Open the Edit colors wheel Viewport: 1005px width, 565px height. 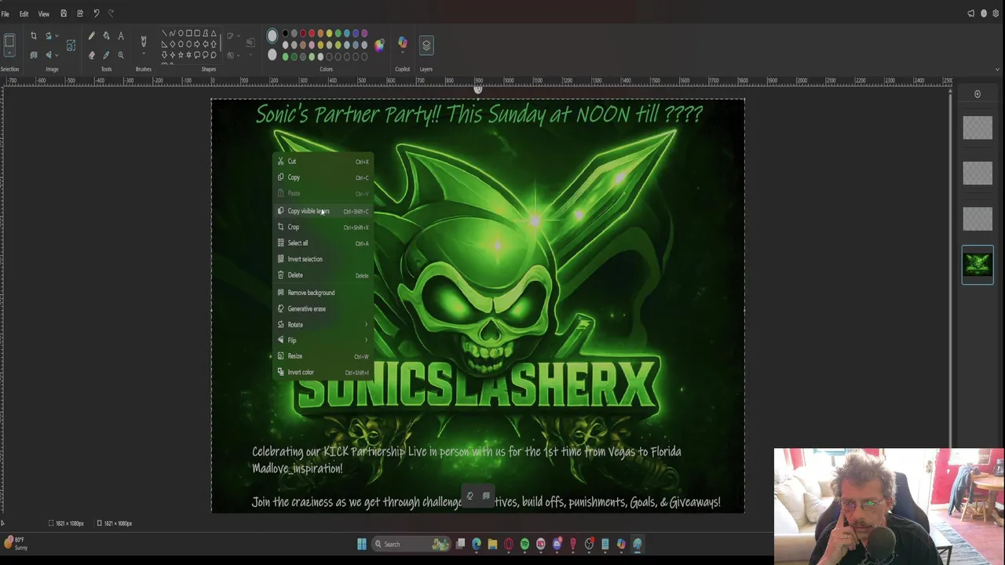[x=379, y=46]
